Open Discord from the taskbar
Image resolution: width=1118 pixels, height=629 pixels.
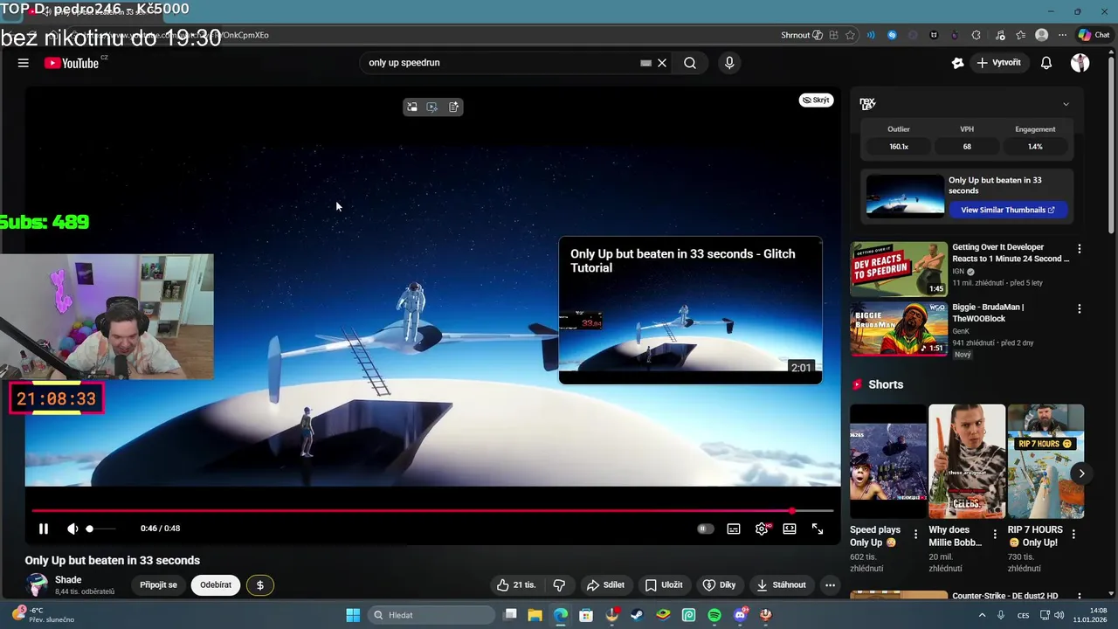[x=740, y=615]
